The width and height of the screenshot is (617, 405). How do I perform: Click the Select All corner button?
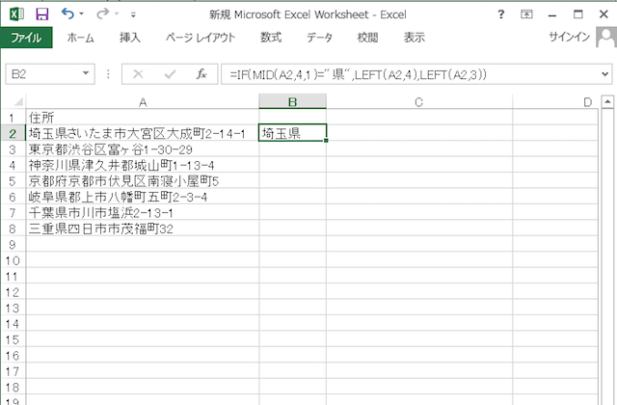(13, 101)
